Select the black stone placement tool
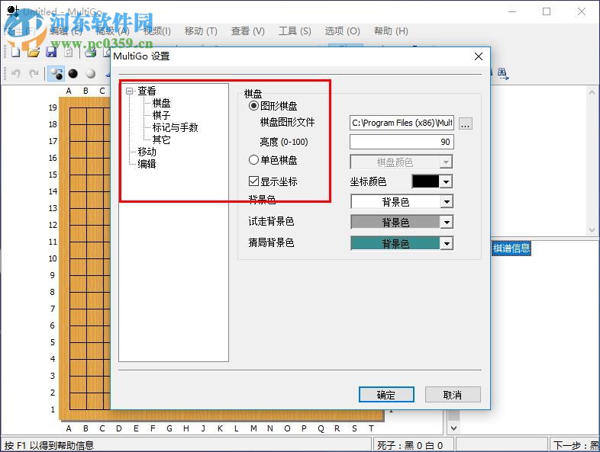This screenshot has height=452, width=600. 73,73
